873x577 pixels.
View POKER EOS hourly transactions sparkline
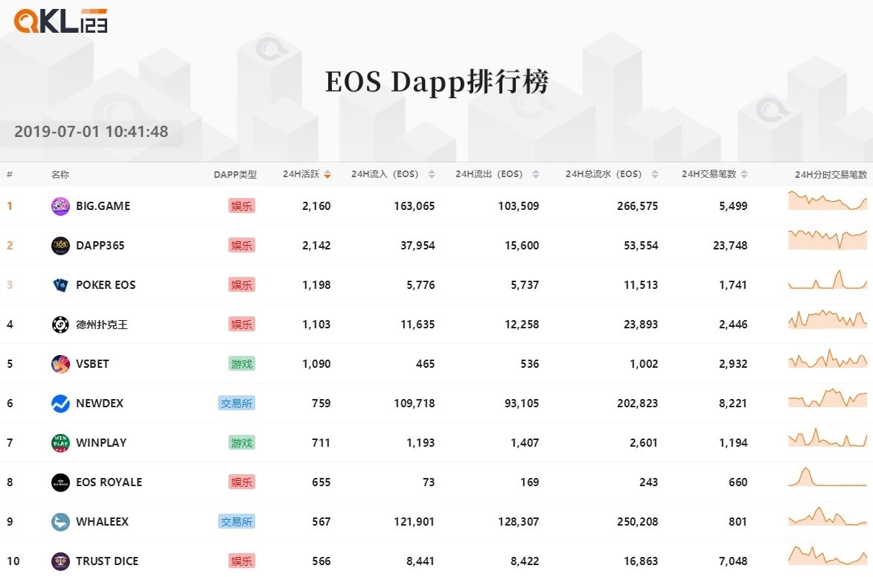[828, 280]
